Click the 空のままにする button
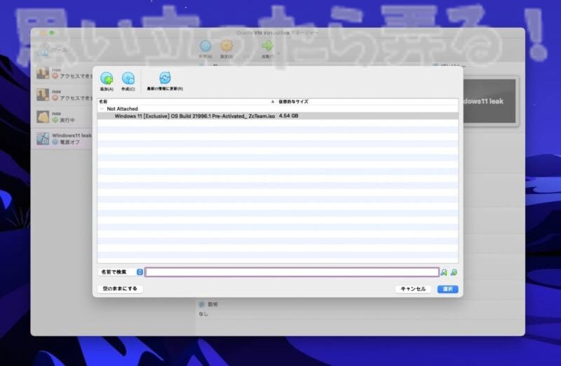The image size is (561, 366). (120, 289)
